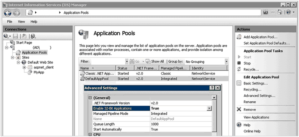Open the Enable 32-Bit Applications dropdown

click(209, 108)
